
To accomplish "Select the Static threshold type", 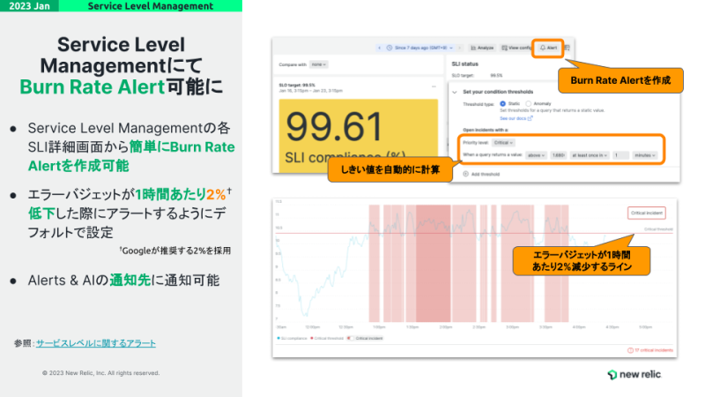I will [502, 103].
